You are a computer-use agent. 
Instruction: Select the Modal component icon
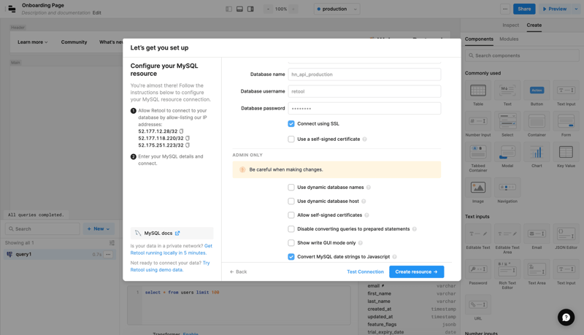point(507,153)
